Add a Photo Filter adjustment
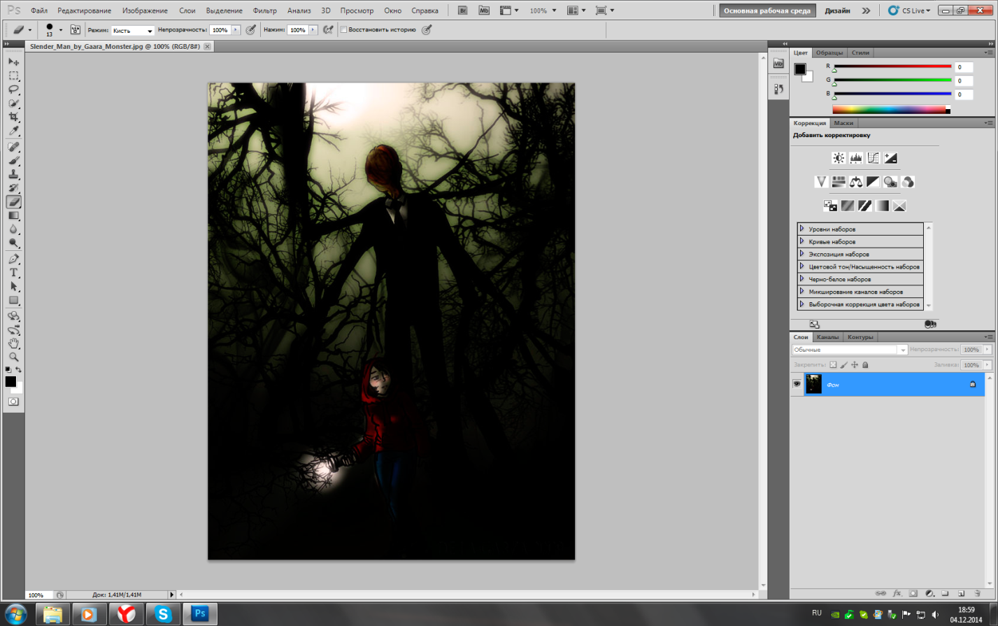Screen dimensions: 998x626 pyautogui.click(x=890, y=182)
